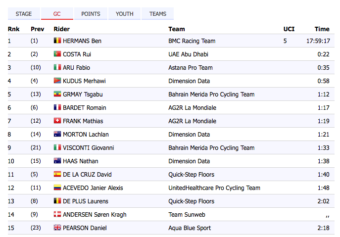Open rider BARDET Romain's profile
Screen dimensions: 340x237
84,108
